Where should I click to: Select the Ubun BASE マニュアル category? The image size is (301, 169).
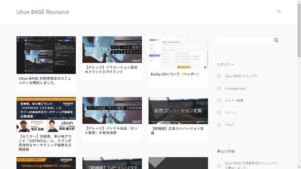pos(241,76)
